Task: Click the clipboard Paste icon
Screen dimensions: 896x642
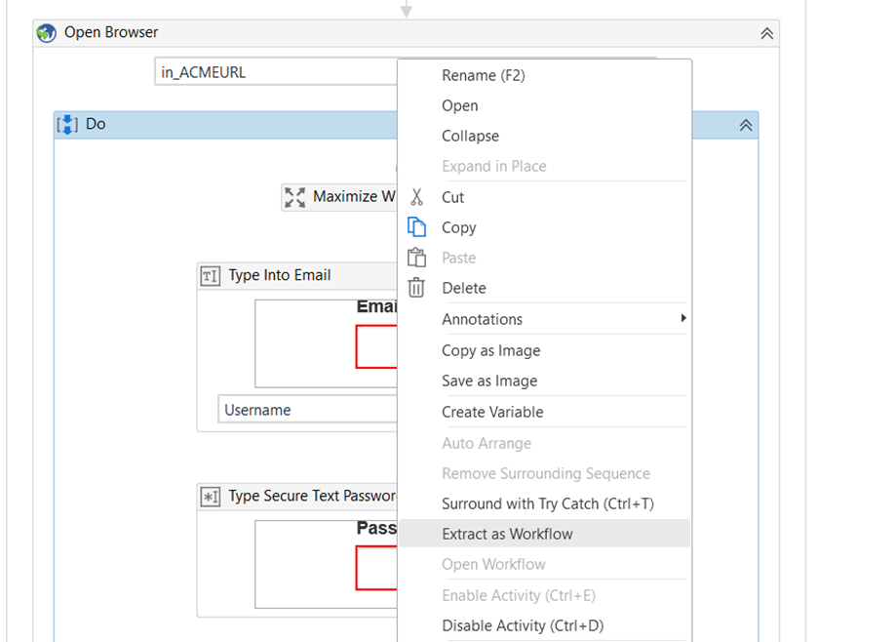Action: [416, 258]
